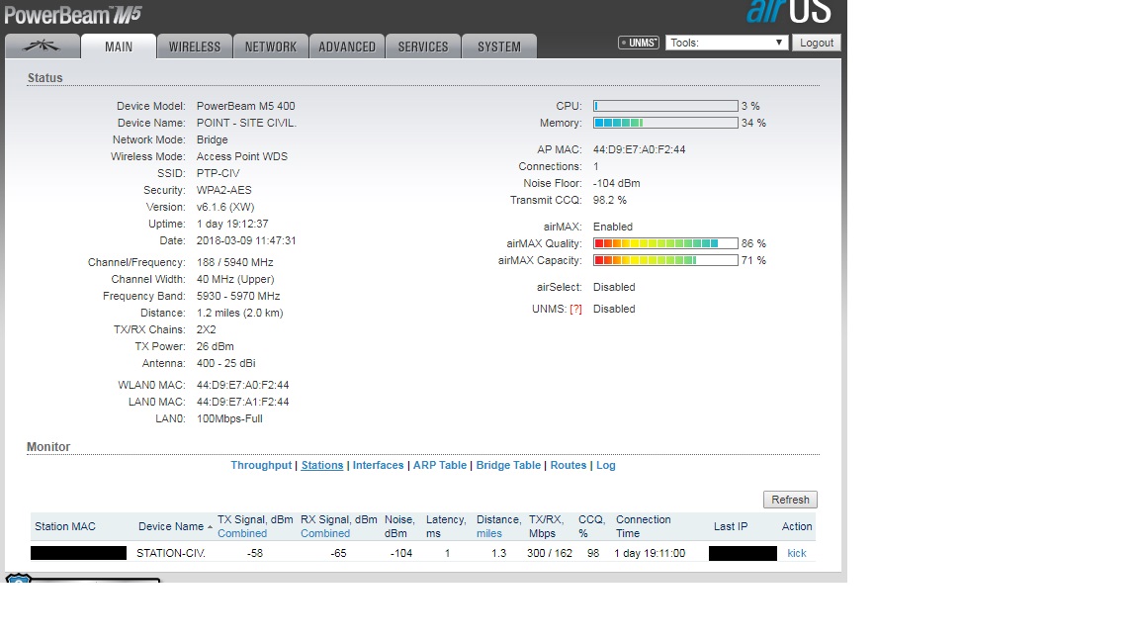This screenshot has height=641, width=1139.
Task: Select Frequency Band 5930 - 5970 MHz
Action: [238, 296]
